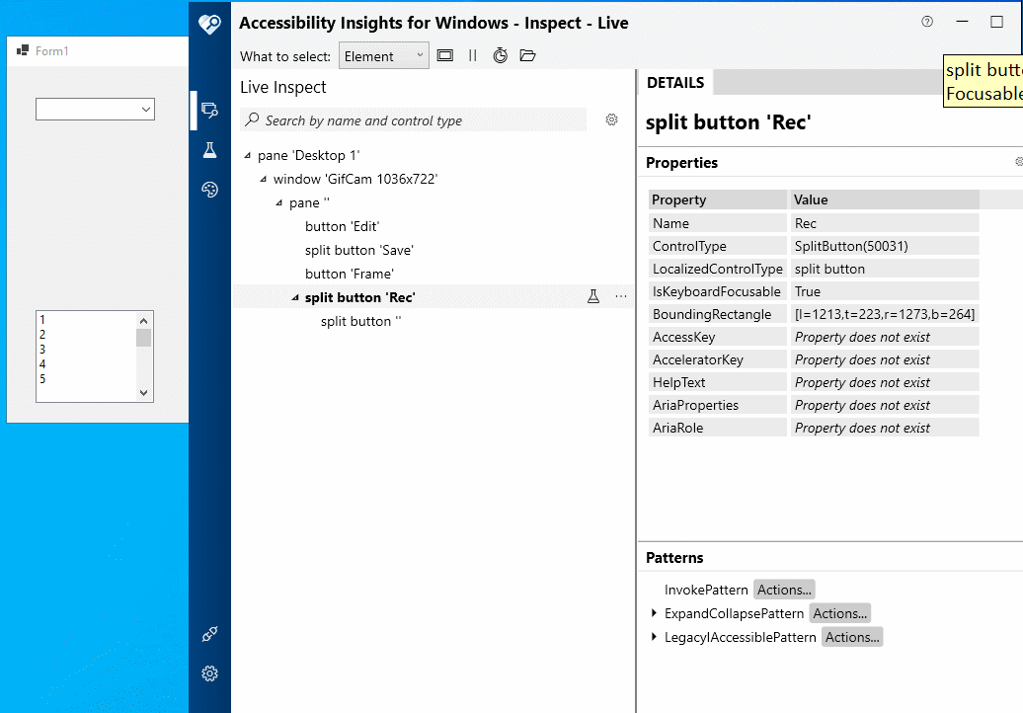Switch to the DETAILS tab
1023x713 pixels.
tap(675, 82)
